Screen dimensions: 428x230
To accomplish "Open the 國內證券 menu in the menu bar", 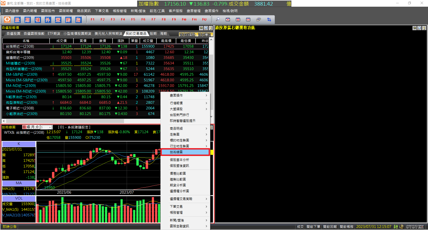I will (12, 11).
